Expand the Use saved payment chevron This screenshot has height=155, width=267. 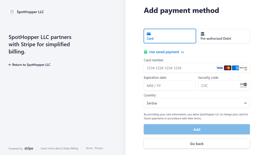pyautogui.click(x=182, y=52)
